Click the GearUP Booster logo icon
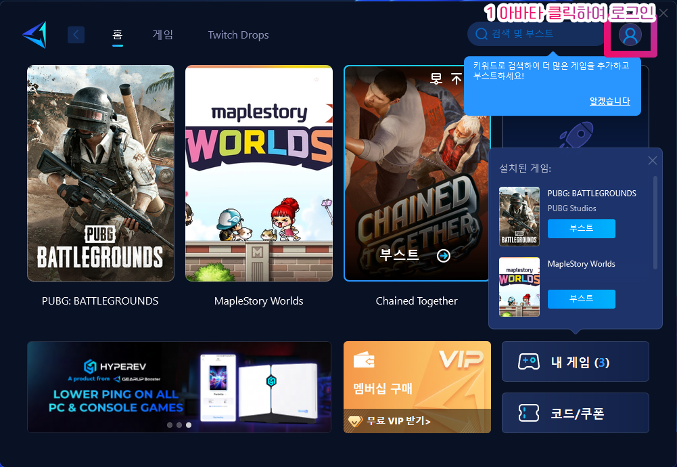 click(x=34, y=35)
